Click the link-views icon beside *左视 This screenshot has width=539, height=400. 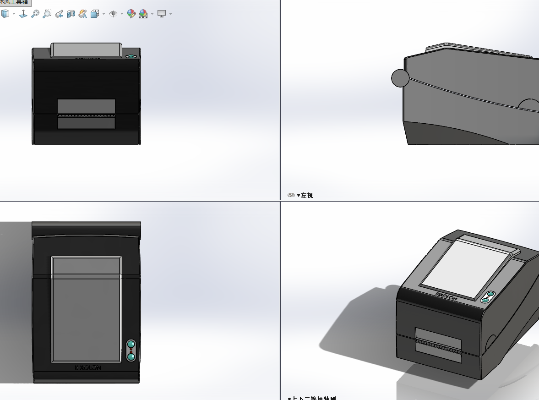click(x=291, y=195)
